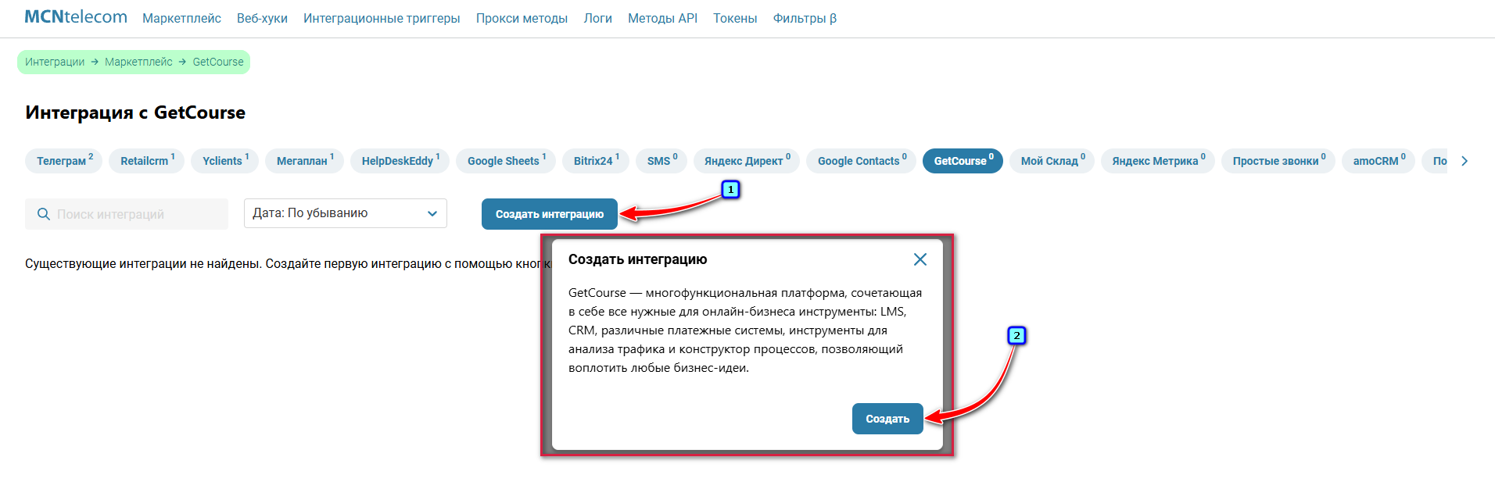Go to Интеграционные триггеры
Viewport: 1495px width, 482px height.
(x=382, y=18)
